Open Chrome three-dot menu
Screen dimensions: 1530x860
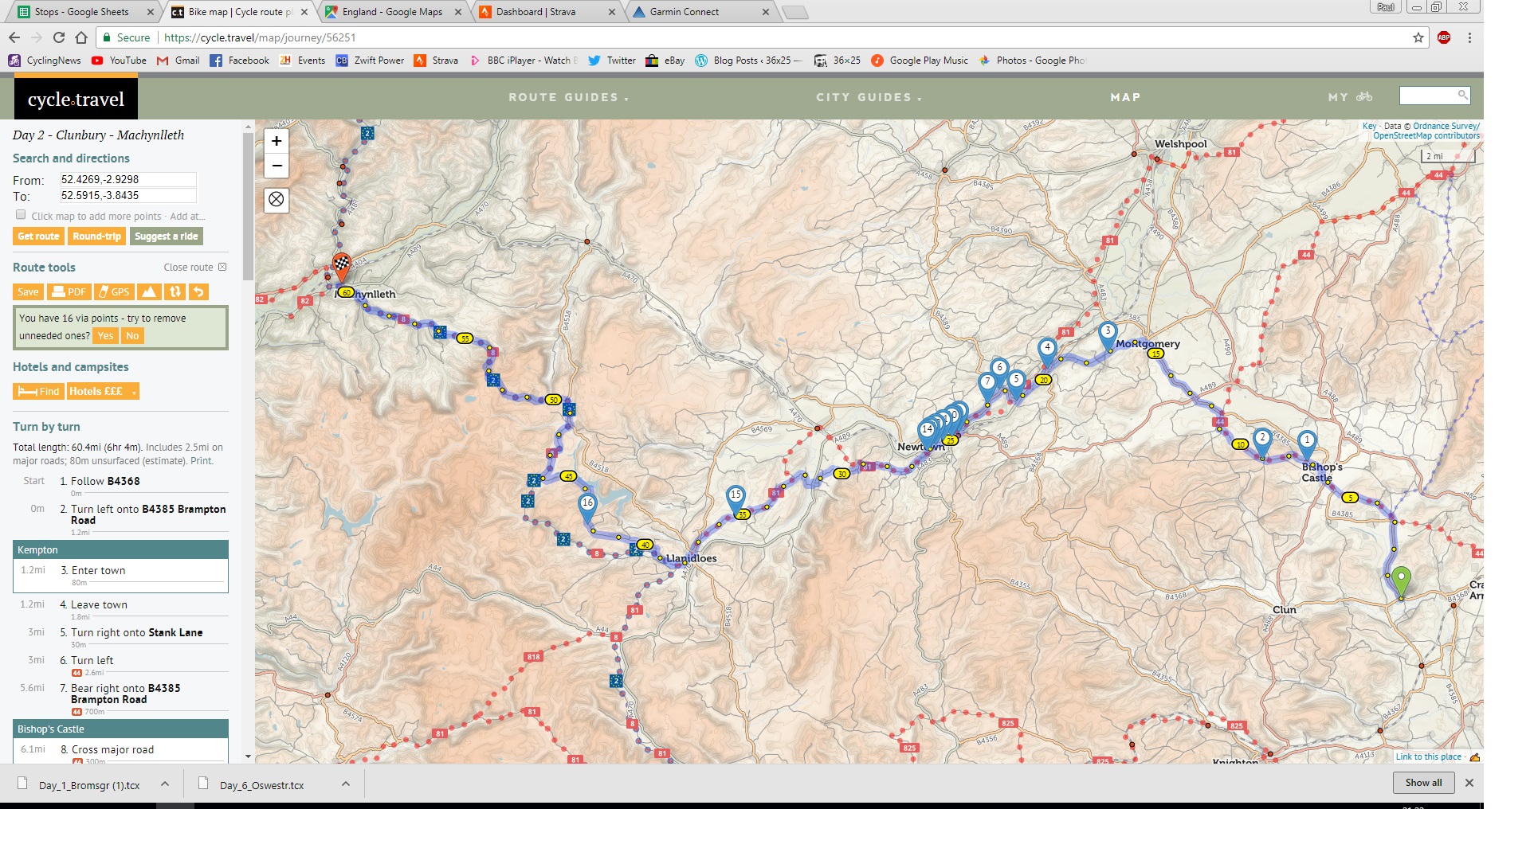point(1469,37)
